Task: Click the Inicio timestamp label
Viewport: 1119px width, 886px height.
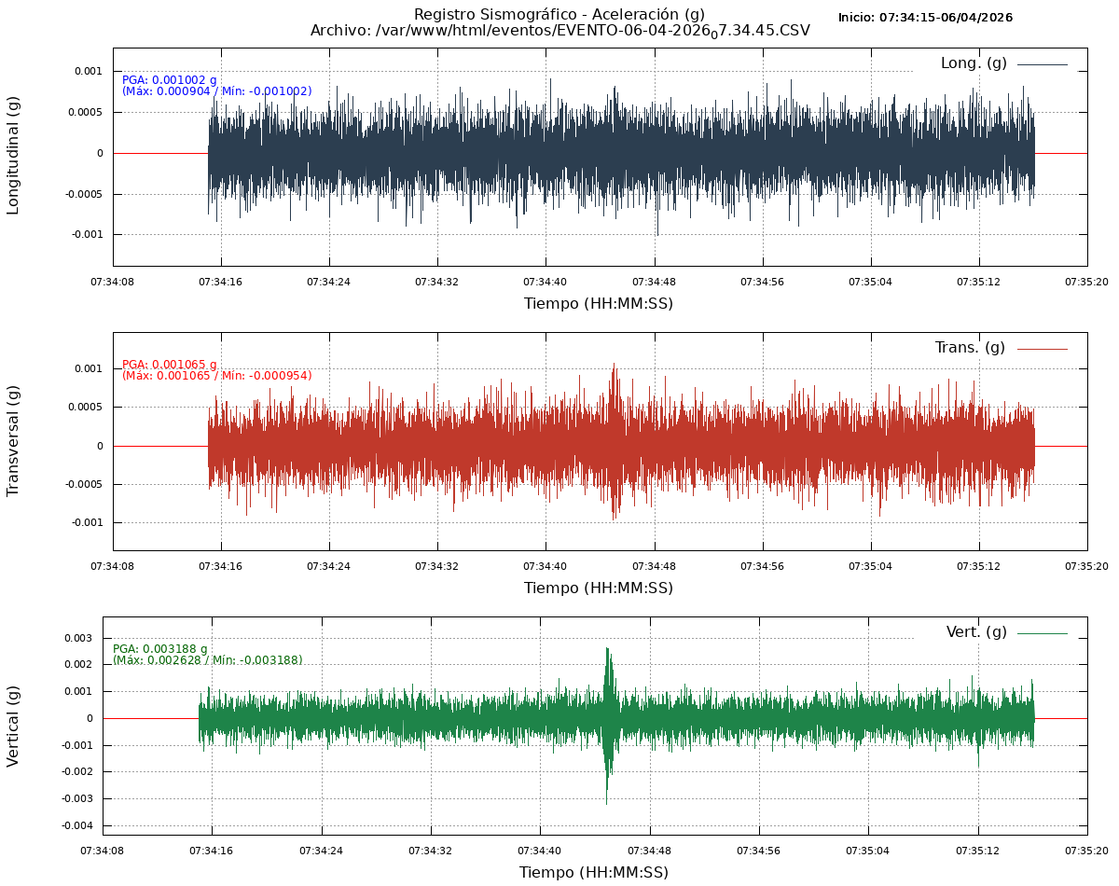Action: point(924,18)
